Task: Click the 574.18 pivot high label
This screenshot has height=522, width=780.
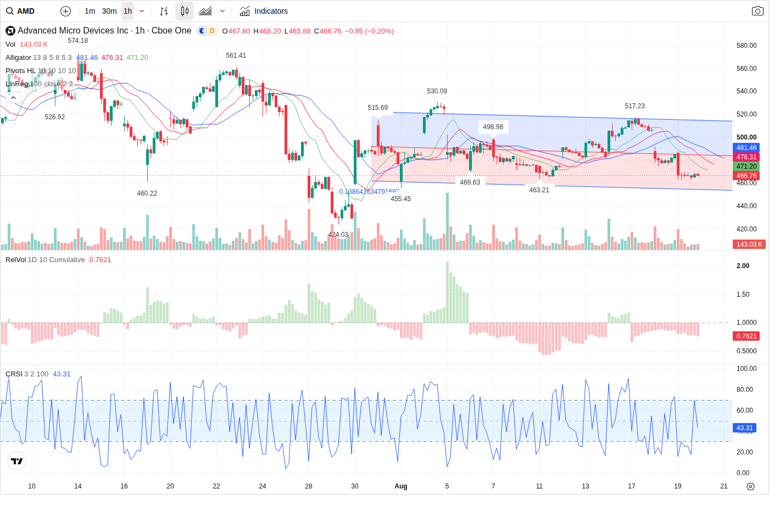Action: tap(77, 41)
